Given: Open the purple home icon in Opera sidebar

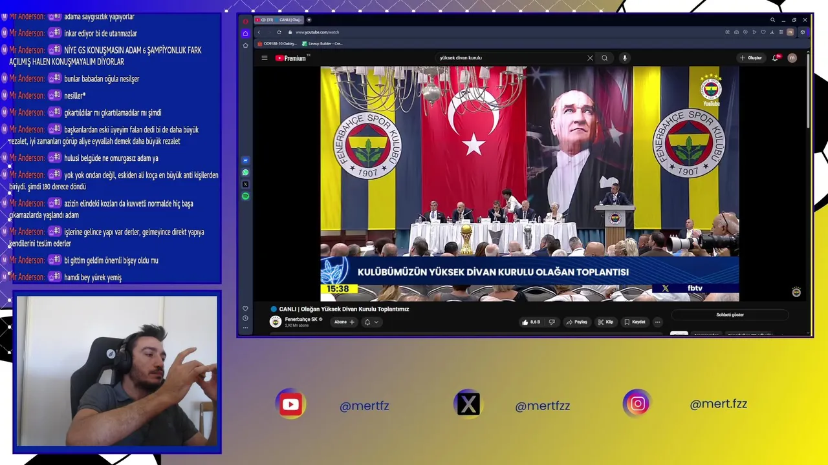Looking at the screenshot, I should pyautogui.click(x=246, y=34).
